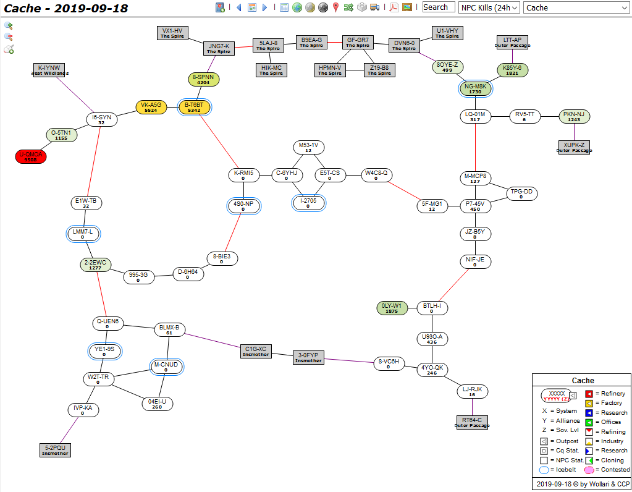Click the green Offices legend swatch

point(589,422)
